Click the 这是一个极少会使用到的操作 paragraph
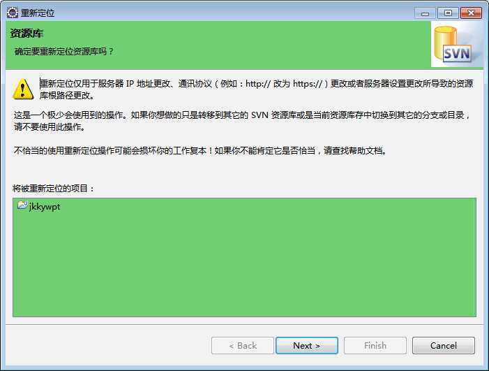Image resolution: width=489 pixels, height=371 pixels. (x=241, y=121)
